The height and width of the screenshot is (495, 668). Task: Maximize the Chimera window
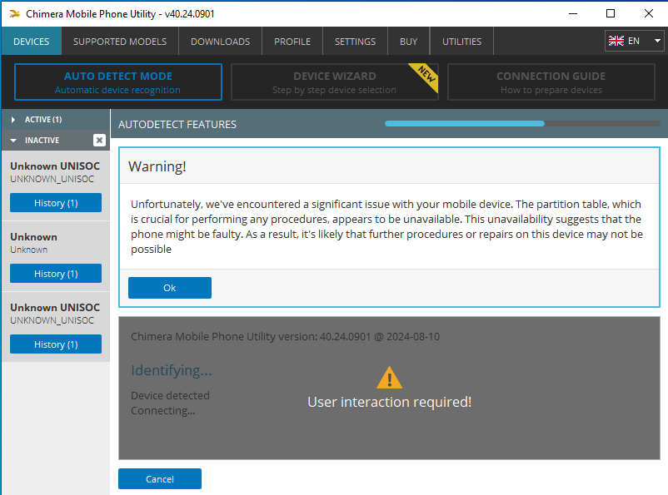[611, 13]
